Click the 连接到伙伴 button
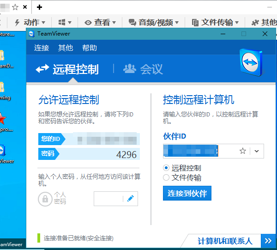The height and width of the screenshot is (250, 277). (187, 193)
